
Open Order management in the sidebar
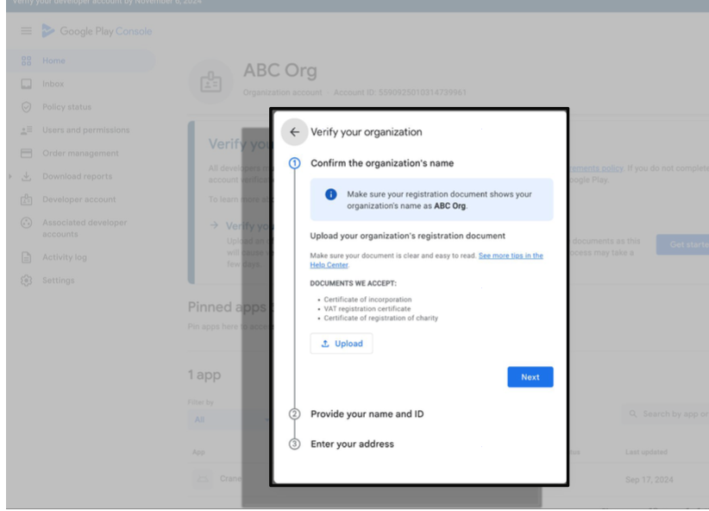[81, 154]
